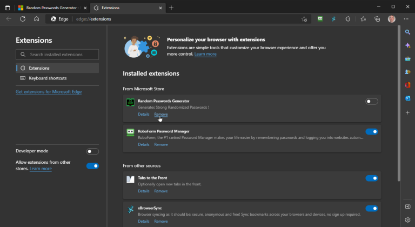Screen dimensions: 415x227
Task: Open sidebar settings gear icon
Action: [x=407, y=219]
